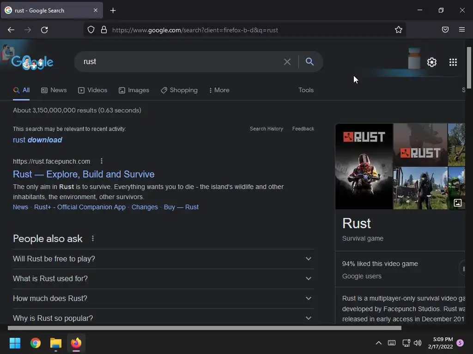Open the Tools options
This screenshot has width=473, height=354.
[306, 90]
